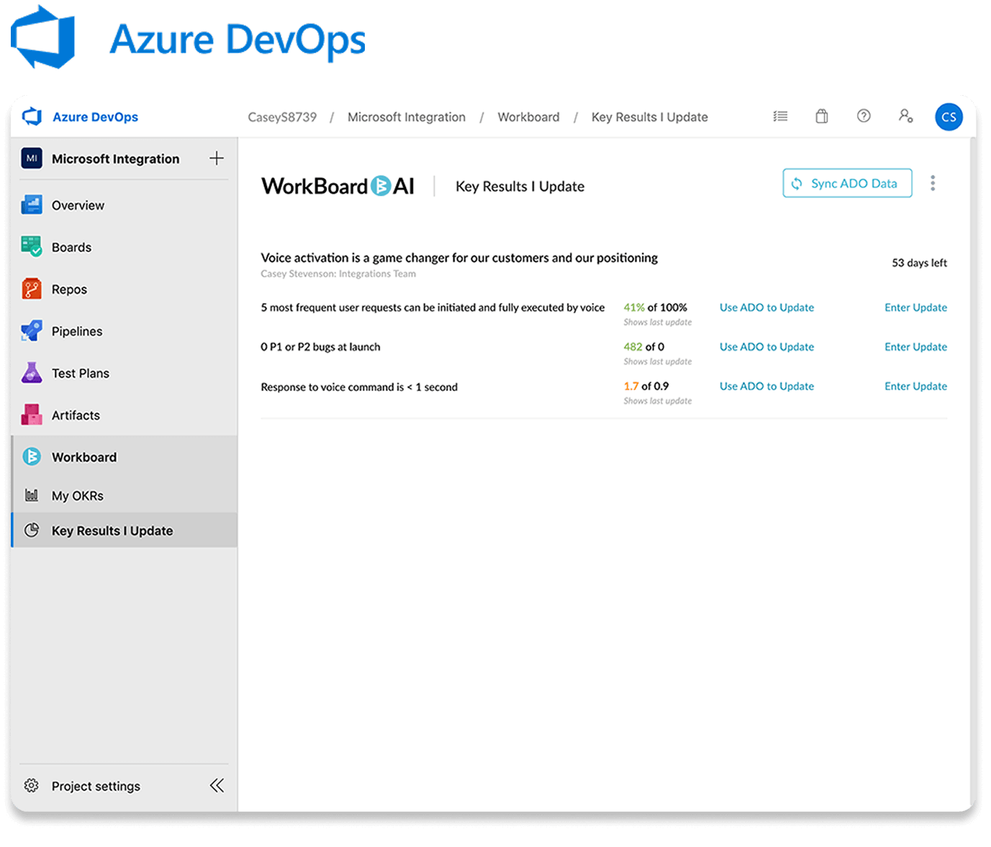Collapse the sidebar with double chevron
Screen dimensions: 991x847
coord(217,785)
